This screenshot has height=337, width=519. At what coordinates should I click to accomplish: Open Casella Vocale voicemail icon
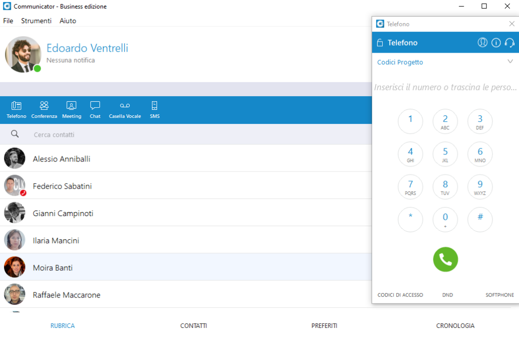point(125,109)
